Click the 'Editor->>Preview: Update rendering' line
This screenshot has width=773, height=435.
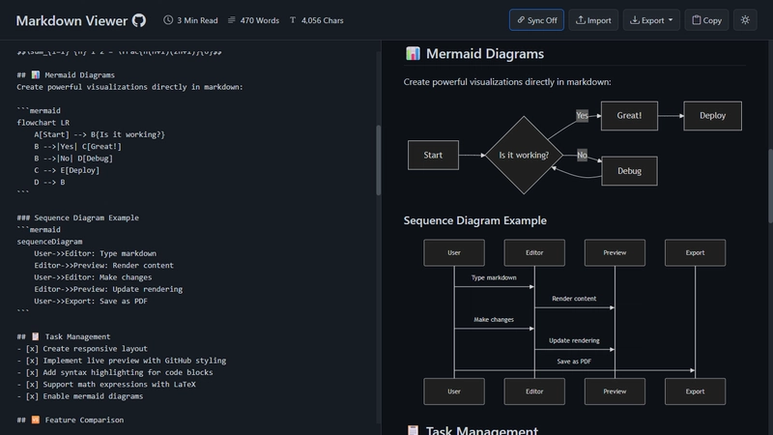pos(108,289)
